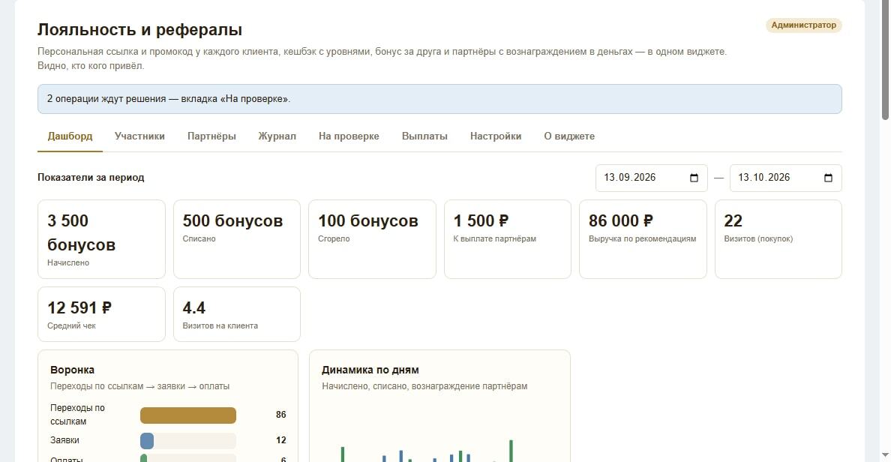The height and width of the screenshot is (462, 891).
Task: Switch to the Журнал tab
Action: [x=277, y=136]
